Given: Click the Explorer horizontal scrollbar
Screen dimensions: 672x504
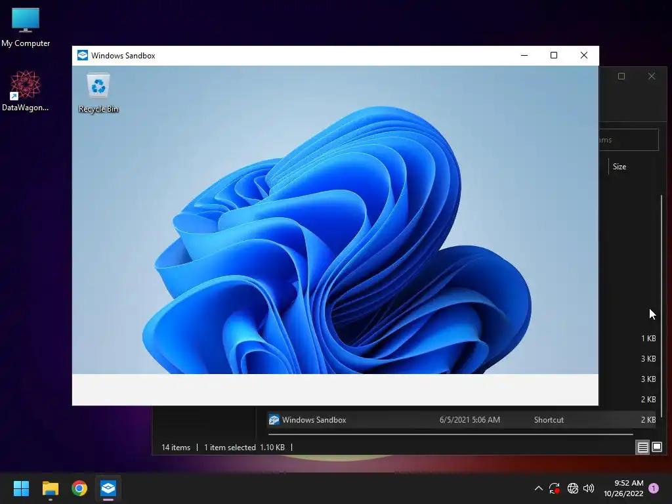Looking at the screenshot, I should tap(450, 434).
